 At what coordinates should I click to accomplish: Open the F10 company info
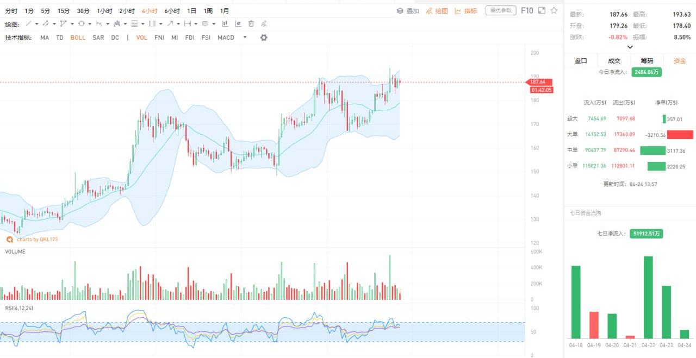(527, 10)
